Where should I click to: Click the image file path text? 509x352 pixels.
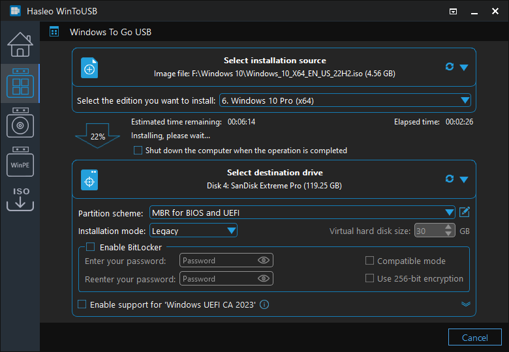click(275, 74)
